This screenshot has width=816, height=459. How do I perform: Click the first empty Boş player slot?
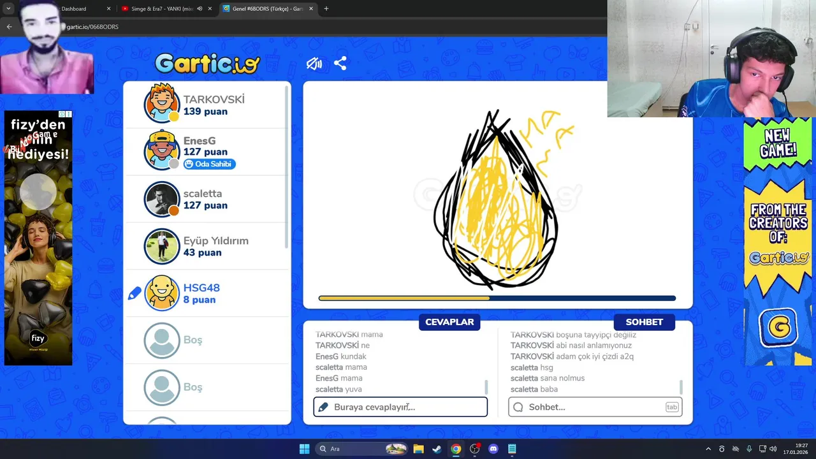[x=207, y=340]
